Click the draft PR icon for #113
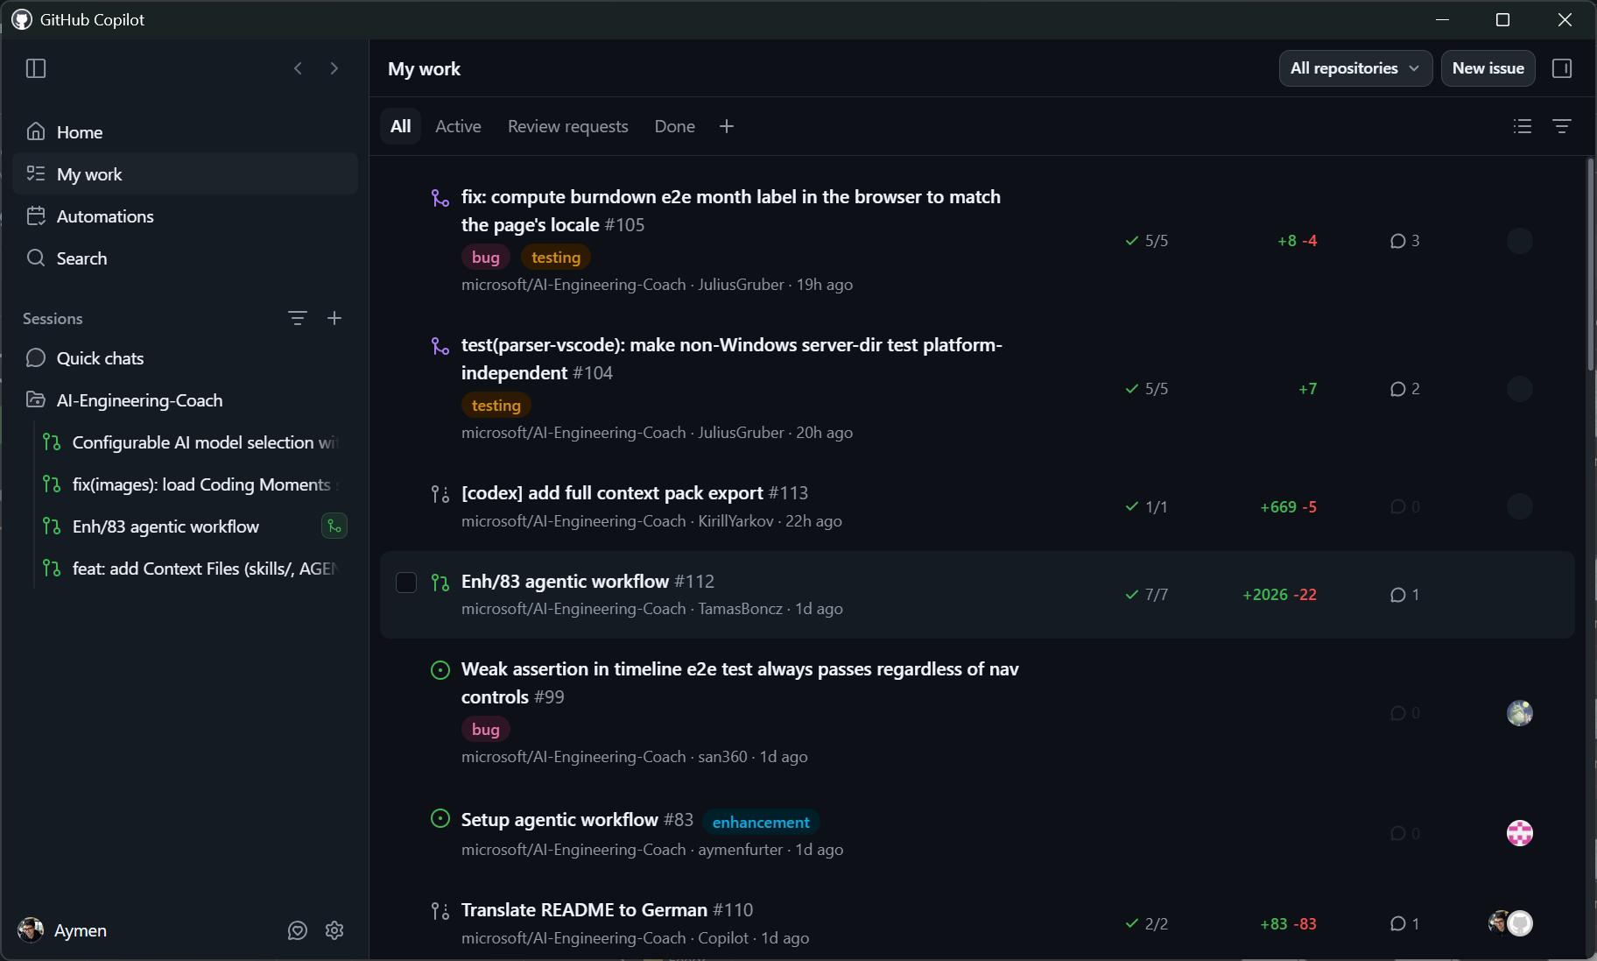 (440, 494)
